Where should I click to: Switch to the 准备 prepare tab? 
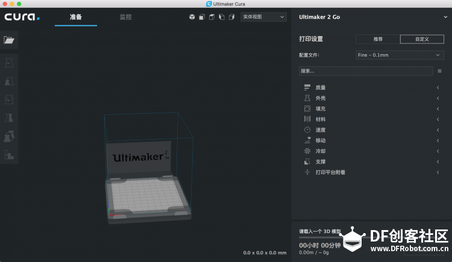click(76, 17)
